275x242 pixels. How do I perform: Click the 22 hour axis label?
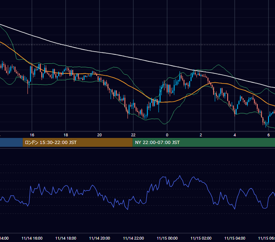[x=133, y=135]
